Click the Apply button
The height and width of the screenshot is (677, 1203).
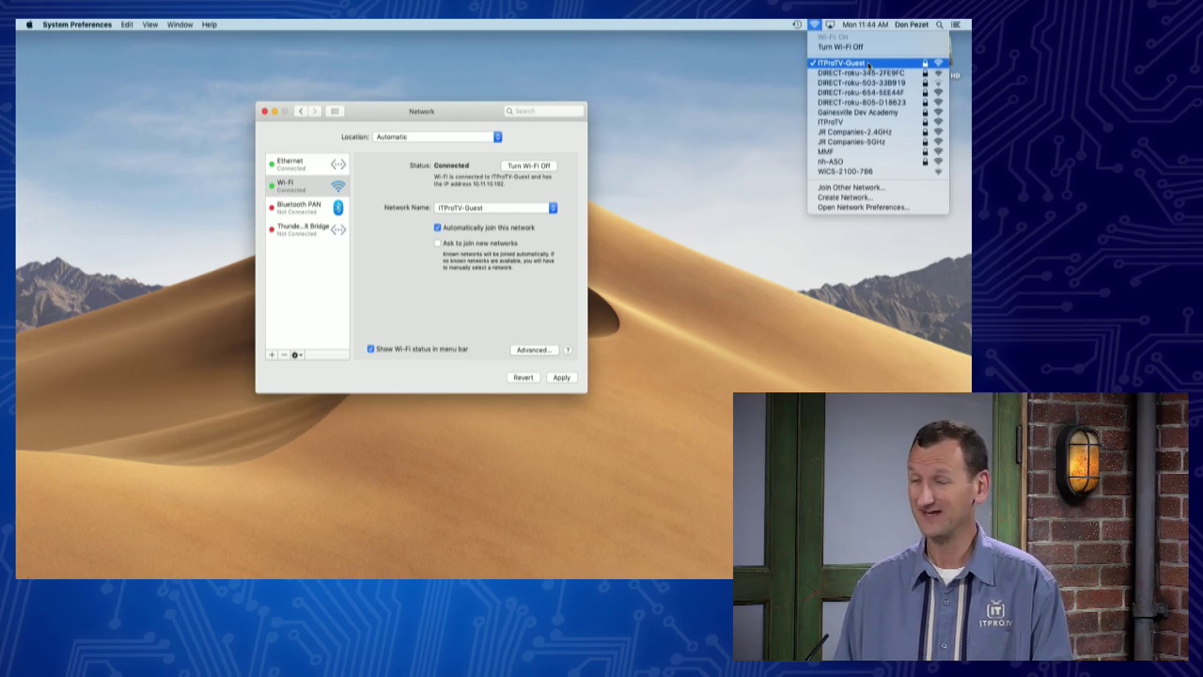(561, 378)
